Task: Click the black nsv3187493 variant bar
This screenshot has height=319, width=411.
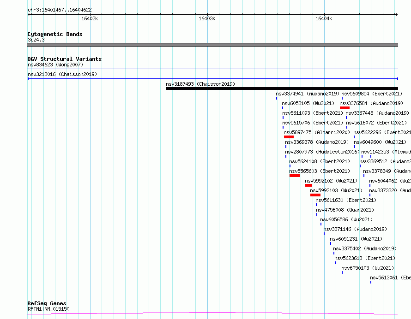Action: pyautogui.click(x=282, y=89)
